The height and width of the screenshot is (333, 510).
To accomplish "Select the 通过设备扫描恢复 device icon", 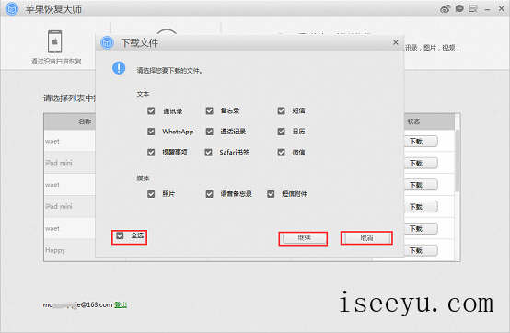I will 55,41.
